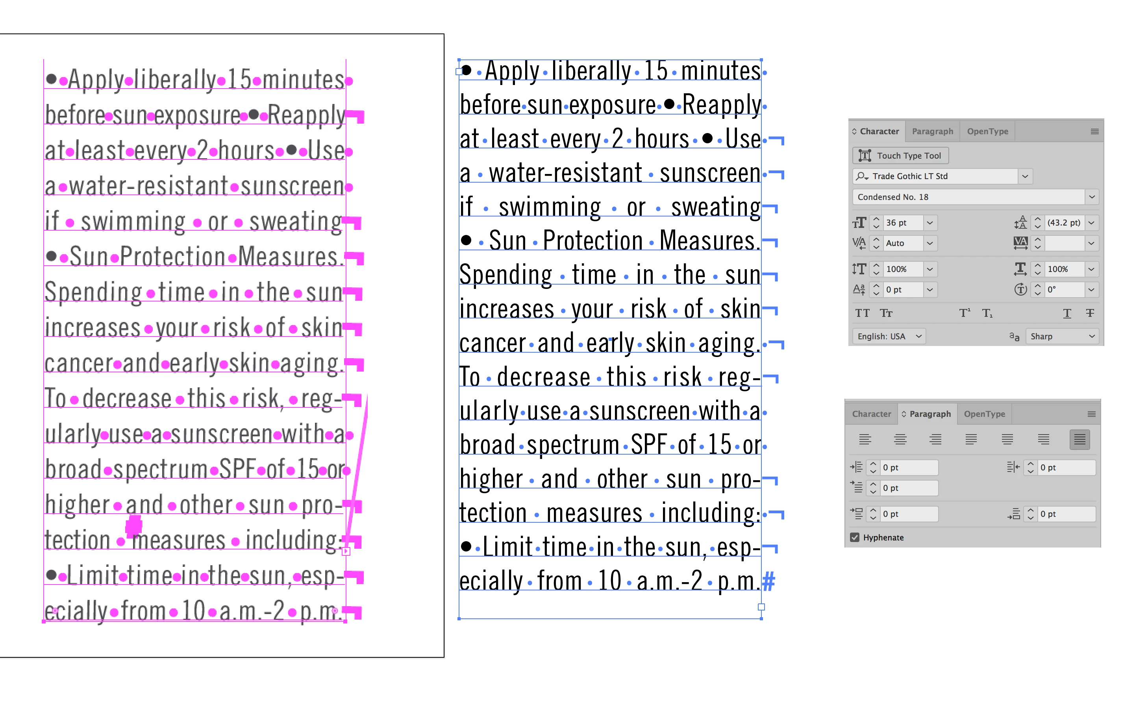This screenshot has height=703, width=1135.
Task: Toggle All Caps text style
Action: pyautogui.click(x=862, y=313)
